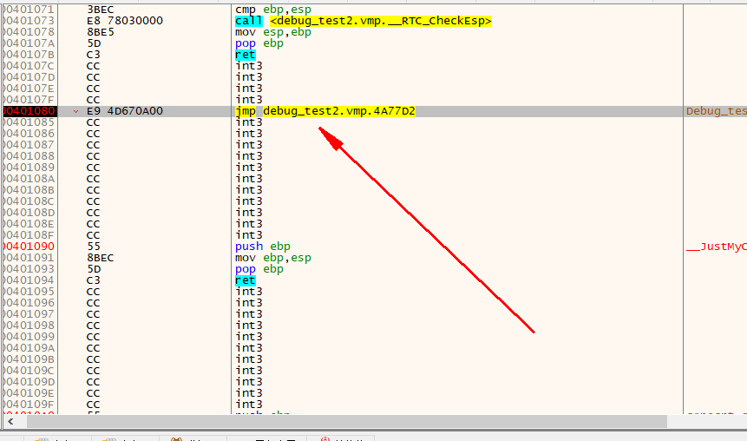747x441 pixels.
Task: Select the int3 instruction at 0040108E
Action: 249,224
